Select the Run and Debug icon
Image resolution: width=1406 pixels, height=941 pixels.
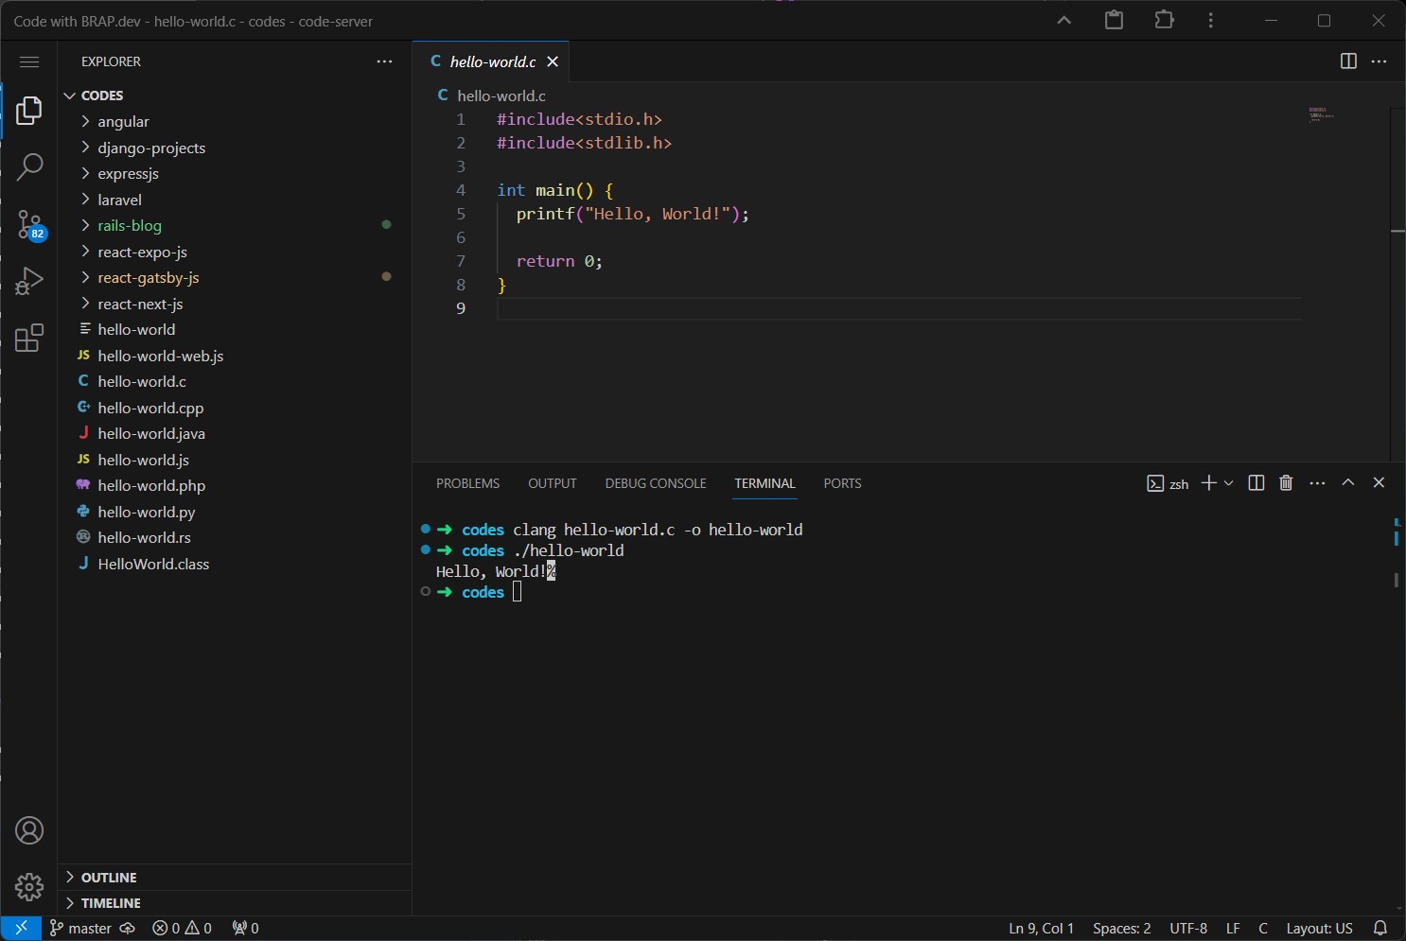coord(29,280)
